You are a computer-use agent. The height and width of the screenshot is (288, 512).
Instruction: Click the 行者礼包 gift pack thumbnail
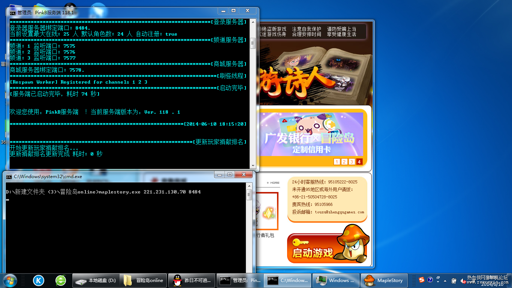tap(266, 211)
